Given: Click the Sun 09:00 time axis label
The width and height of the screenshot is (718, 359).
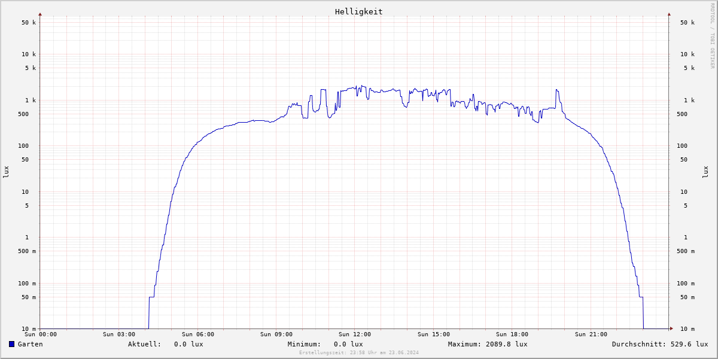Looking at the screenshot, I should [276, 334].
